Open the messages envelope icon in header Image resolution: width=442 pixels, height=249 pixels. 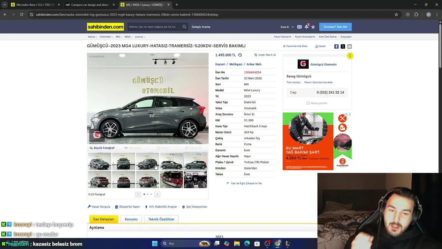click(299, 27)
